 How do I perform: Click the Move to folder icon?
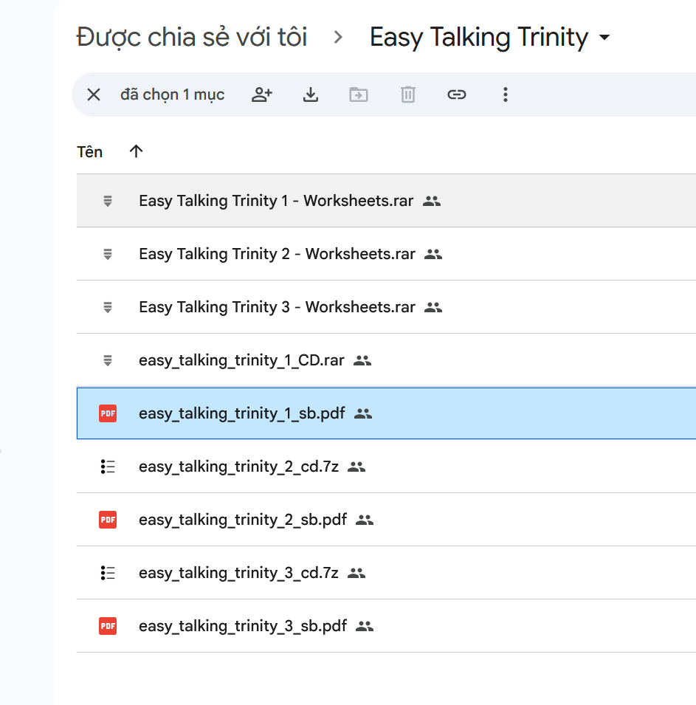[359, 94]
